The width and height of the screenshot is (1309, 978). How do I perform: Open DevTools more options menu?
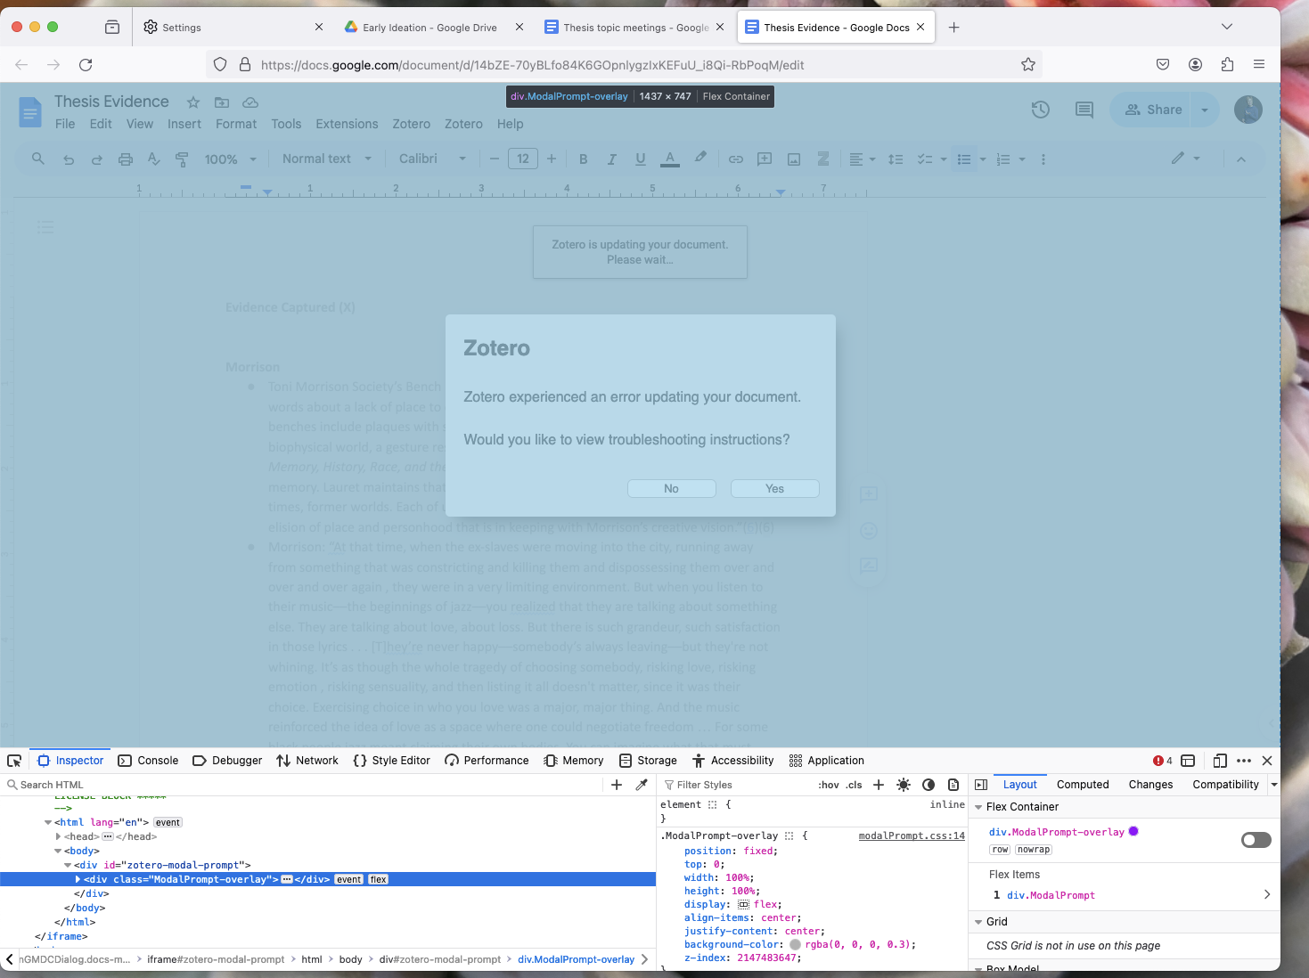click(1244, 761)
